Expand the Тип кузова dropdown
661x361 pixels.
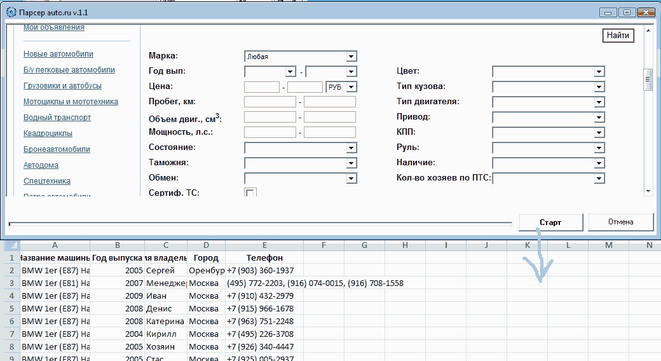599,87
